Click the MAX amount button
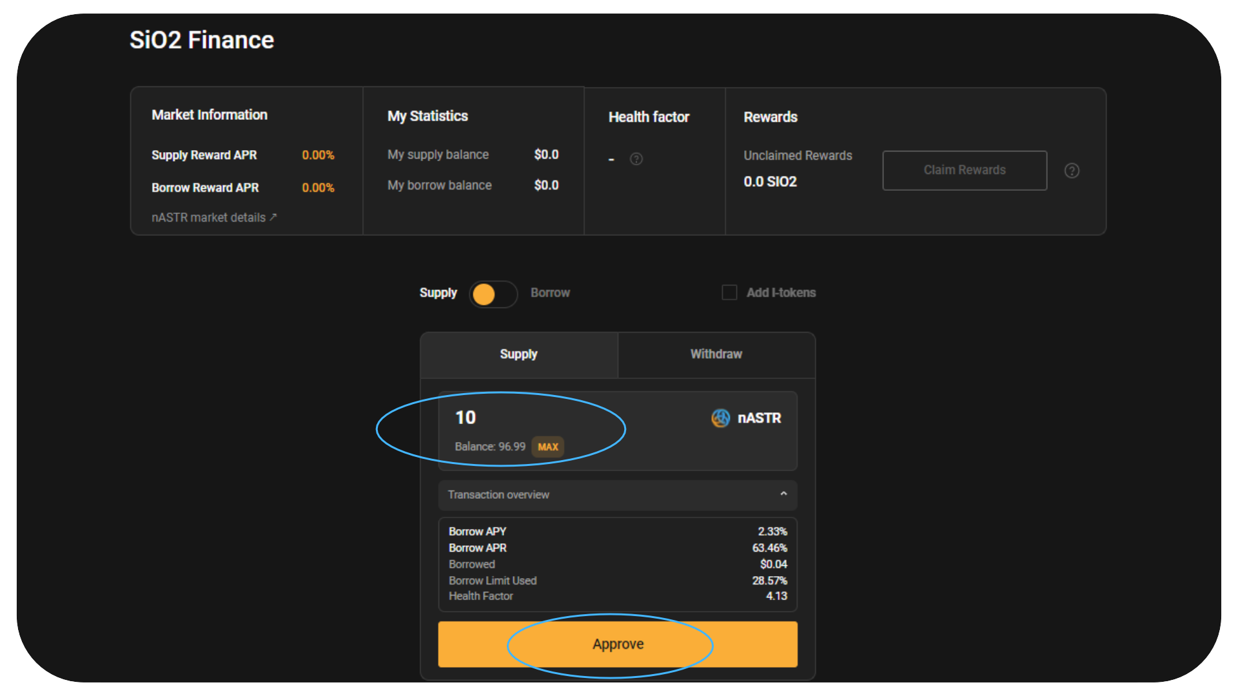Image resolution: width=1238 pixels, height=696 pixels. [x=547, y=447]
